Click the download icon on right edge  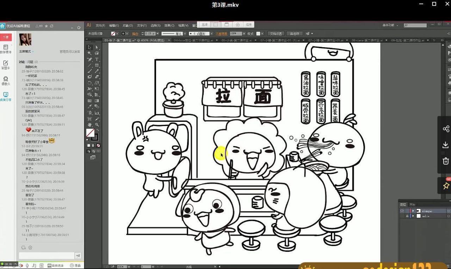click(446, 145)
